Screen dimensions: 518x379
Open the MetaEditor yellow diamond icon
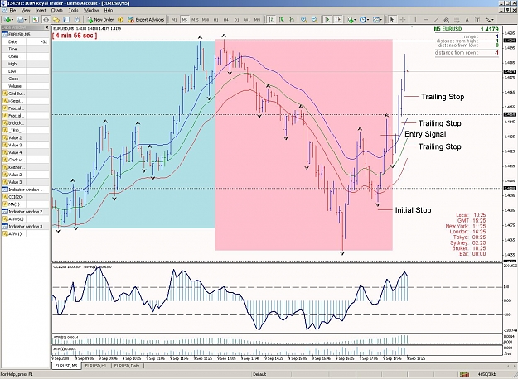[x=120, y=20]
